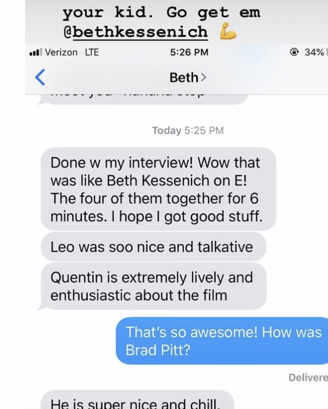This screenshot has width=328, height=409.
Task: Select the 'Leo was soo nice' bubble
Action: (153, 247)
